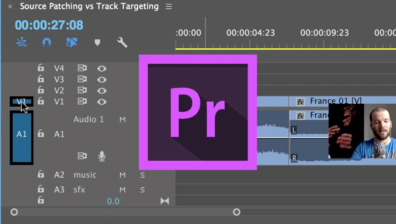396x224 pixels.
Task: Hide V1 track output eye
Action: 102,102
